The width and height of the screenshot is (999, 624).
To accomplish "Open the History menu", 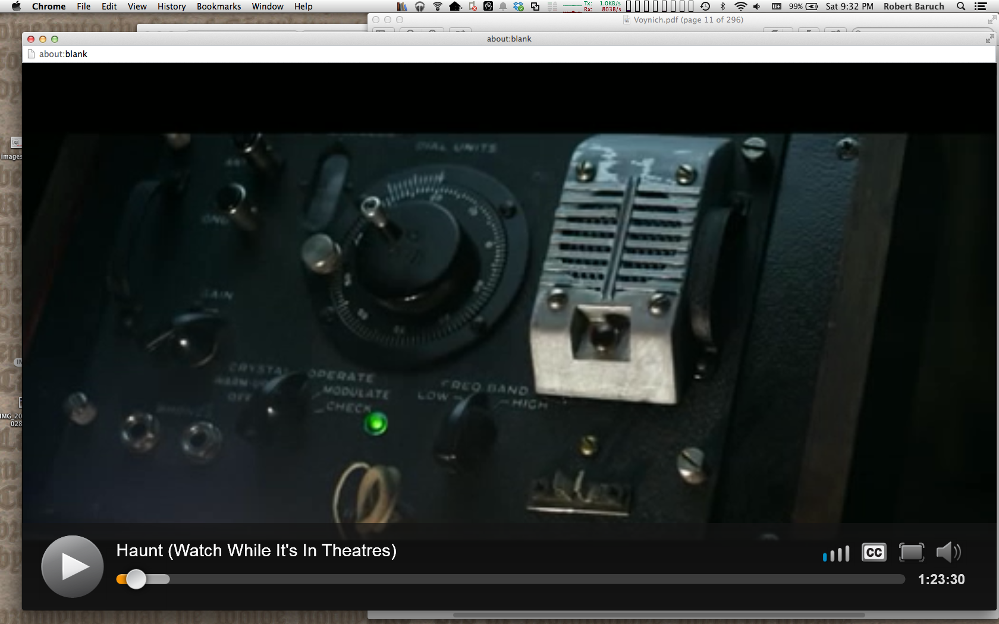I will click(172, 7).
